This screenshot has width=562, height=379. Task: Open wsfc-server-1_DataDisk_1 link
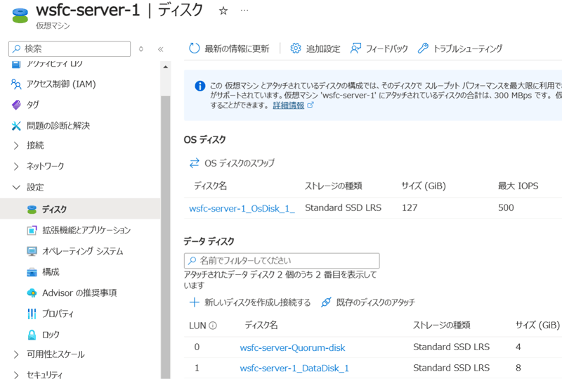(294, 368)
